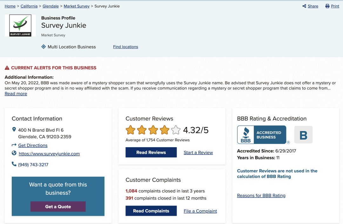Viewport: 343px width, 224px height.
Task: Open the Home breadcrumb link
Action: (x=10, y=6)
